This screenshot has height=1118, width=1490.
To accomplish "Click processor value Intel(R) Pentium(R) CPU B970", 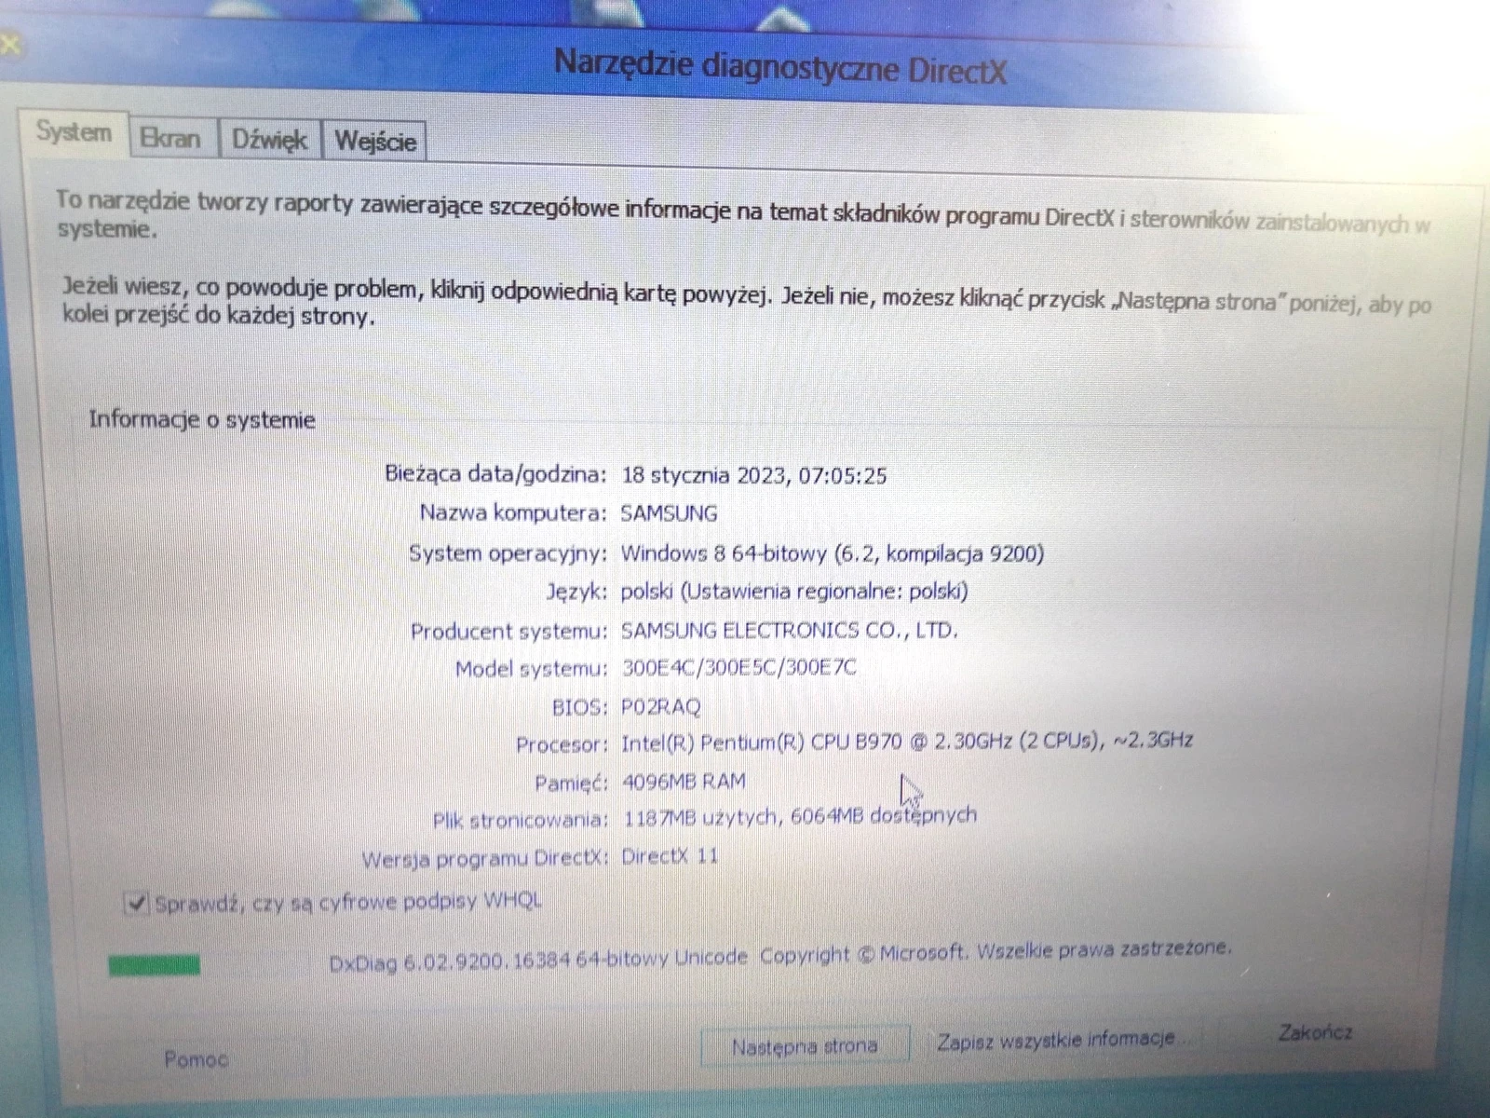I will point(761,743).
